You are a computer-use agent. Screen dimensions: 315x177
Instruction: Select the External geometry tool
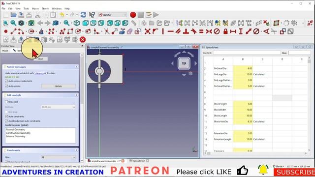(x=122, y=31)
